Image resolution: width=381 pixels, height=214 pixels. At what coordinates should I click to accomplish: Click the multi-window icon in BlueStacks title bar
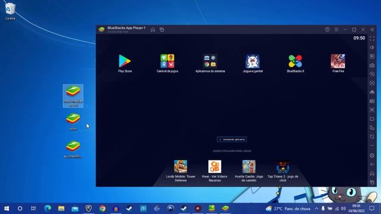[x=162, y=30]
